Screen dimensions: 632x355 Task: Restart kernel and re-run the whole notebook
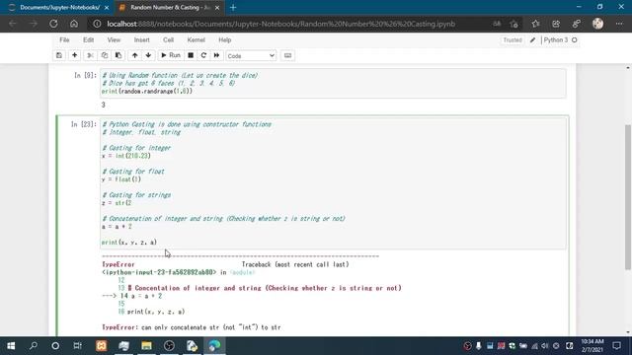pos(217,55)
